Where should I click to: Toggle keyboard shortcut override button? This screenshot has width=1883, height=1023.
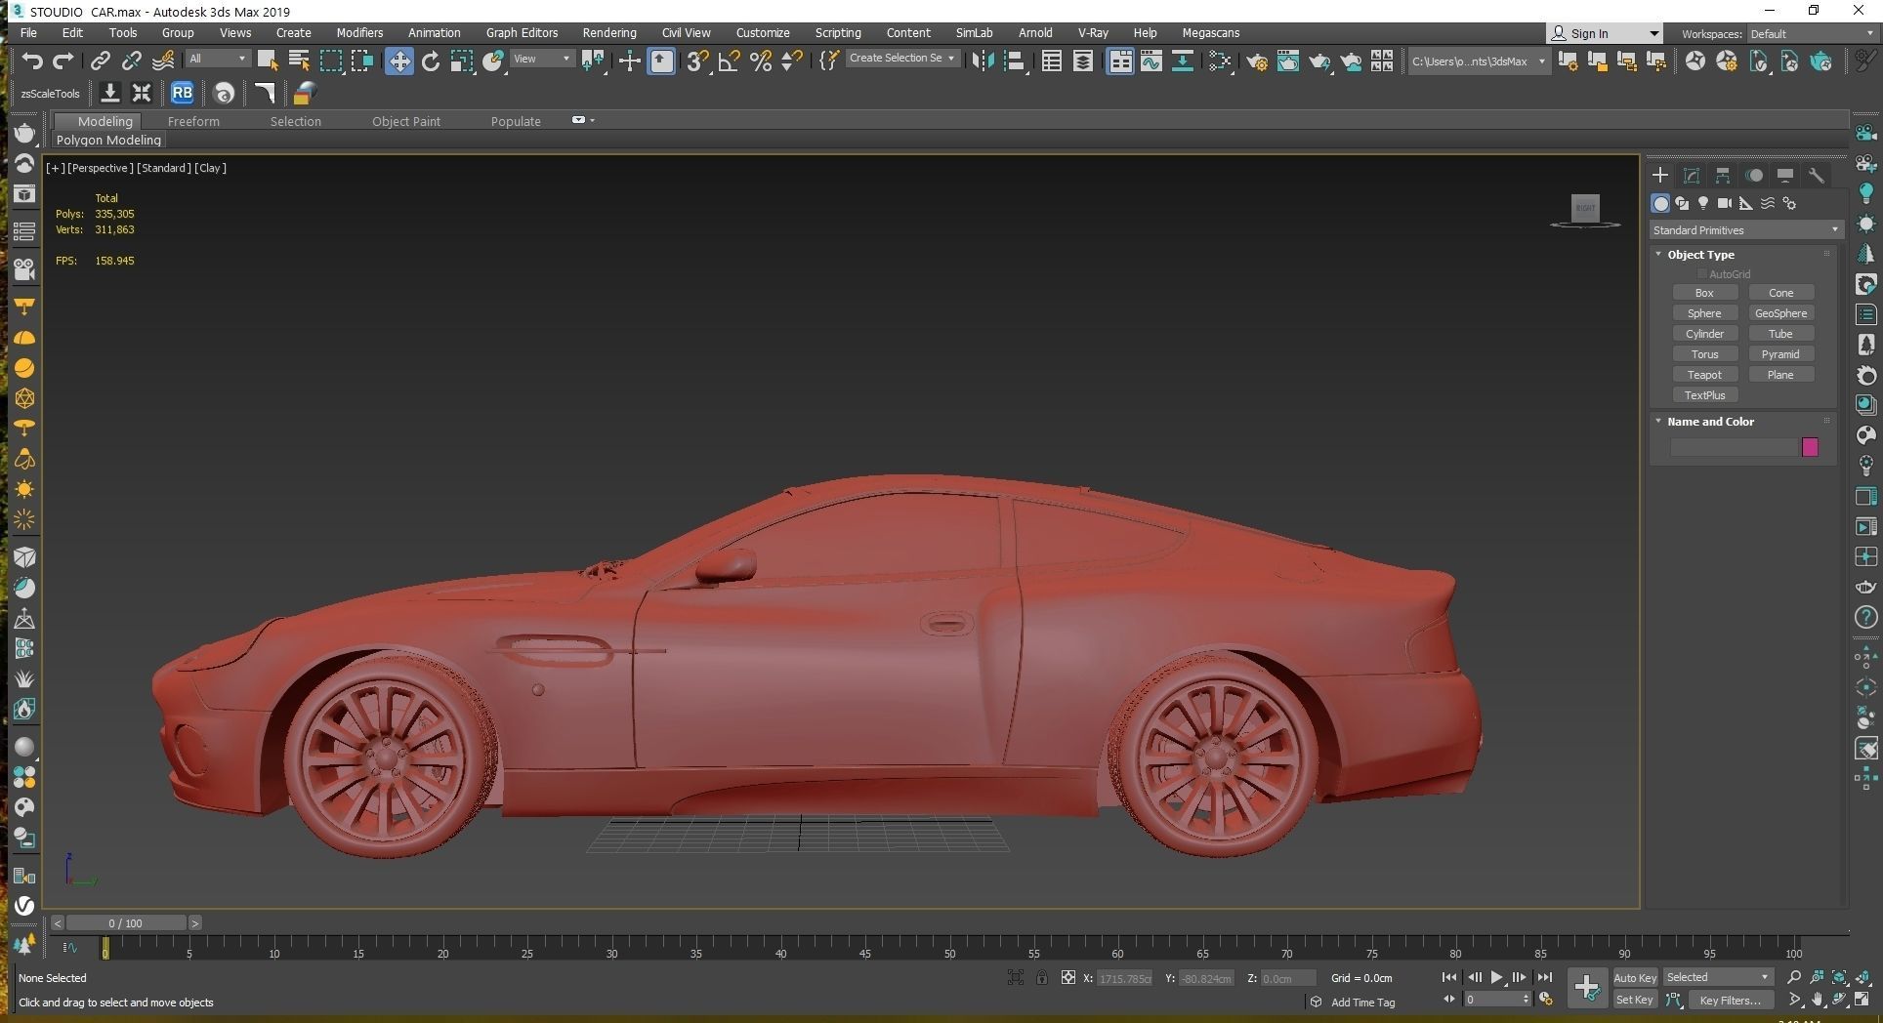tap(661, 61)
